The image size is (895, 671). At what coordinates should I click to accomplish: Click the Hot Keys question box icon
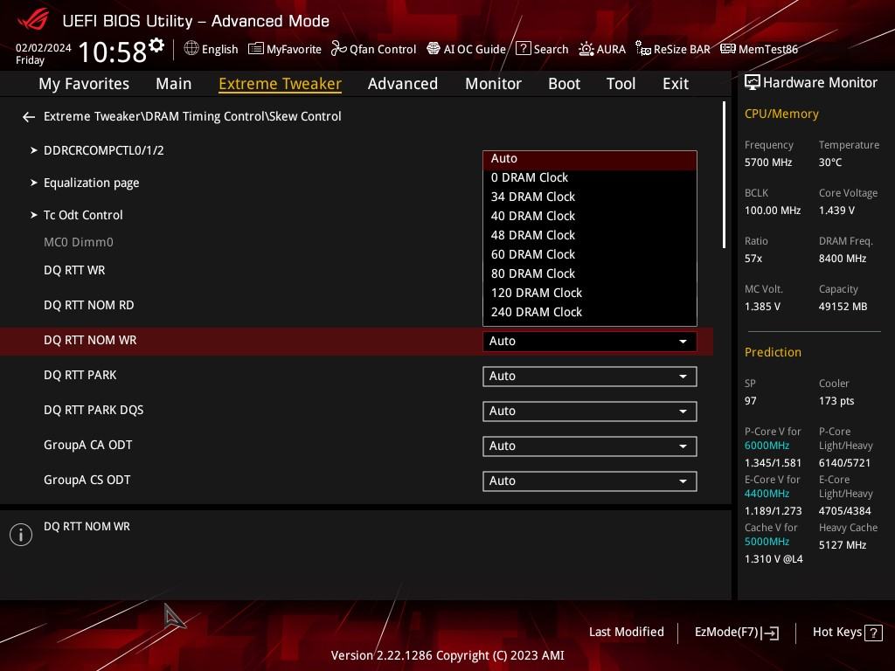point(873,633)
